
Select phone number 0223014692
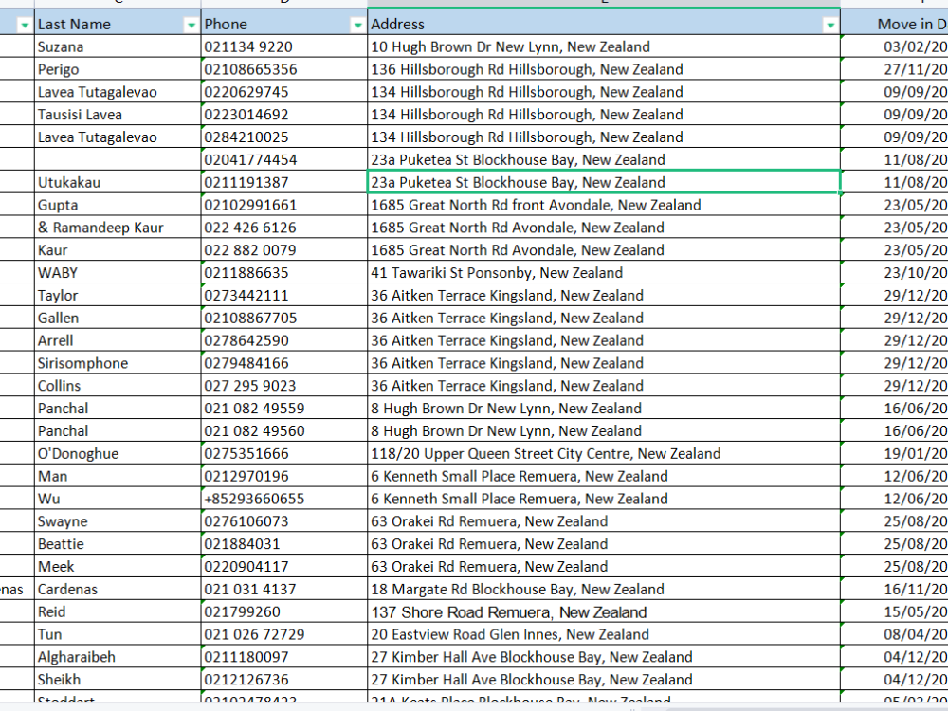[284, 115]
